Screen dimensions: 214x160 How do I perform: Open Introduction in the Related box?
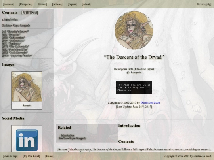(x=67, y=136)
